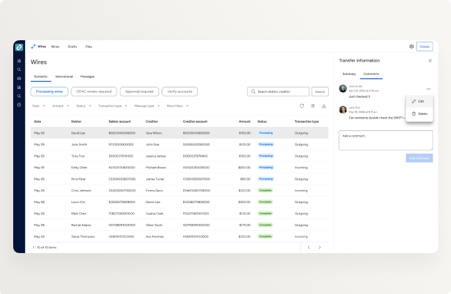Click the Search button next to the search field
Image resolution: width=451 pixels, height=294 pixels.
(x=320, y=92)
